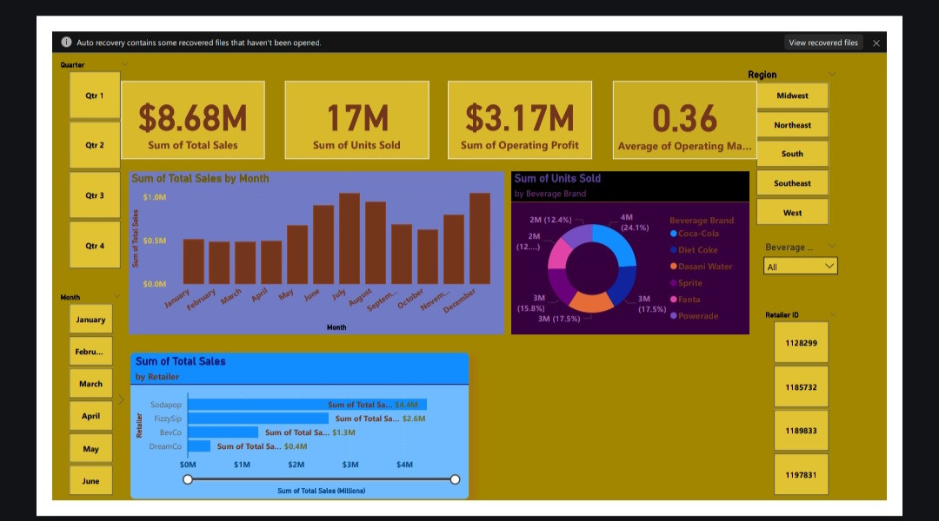
Task: Dismiss the auto recovery notification
Action: tap(876, 43)
